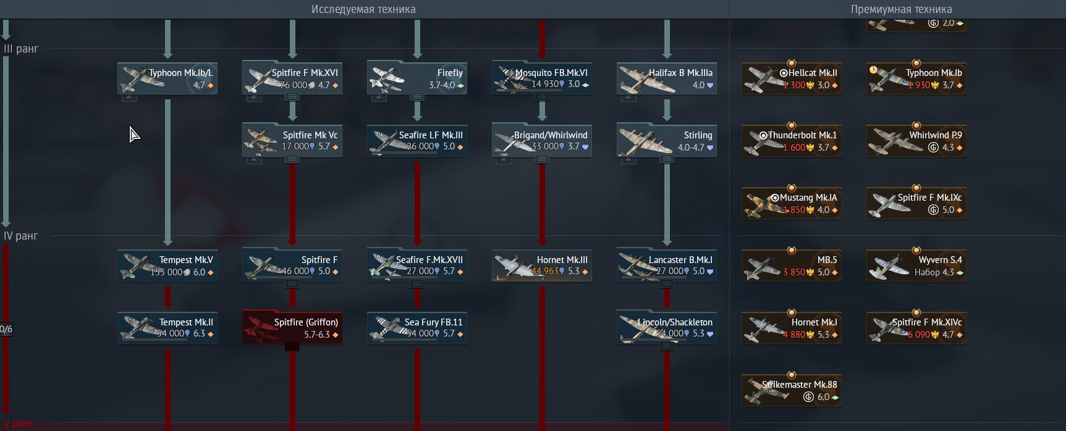Expand the Stirling group list
Screen dimensions: 1066x431
pyautogui.click(x=667, y=159)
